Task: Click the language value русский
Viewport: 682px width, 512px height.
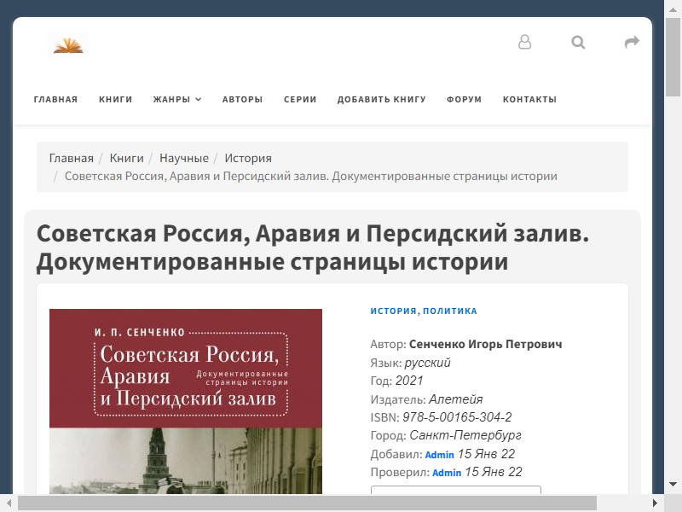Action: pos(428,363)
